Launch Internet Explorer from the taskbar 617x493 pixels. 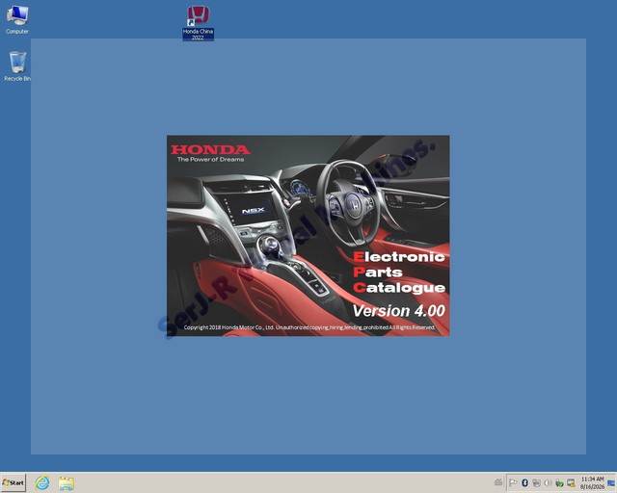point(42,482)
